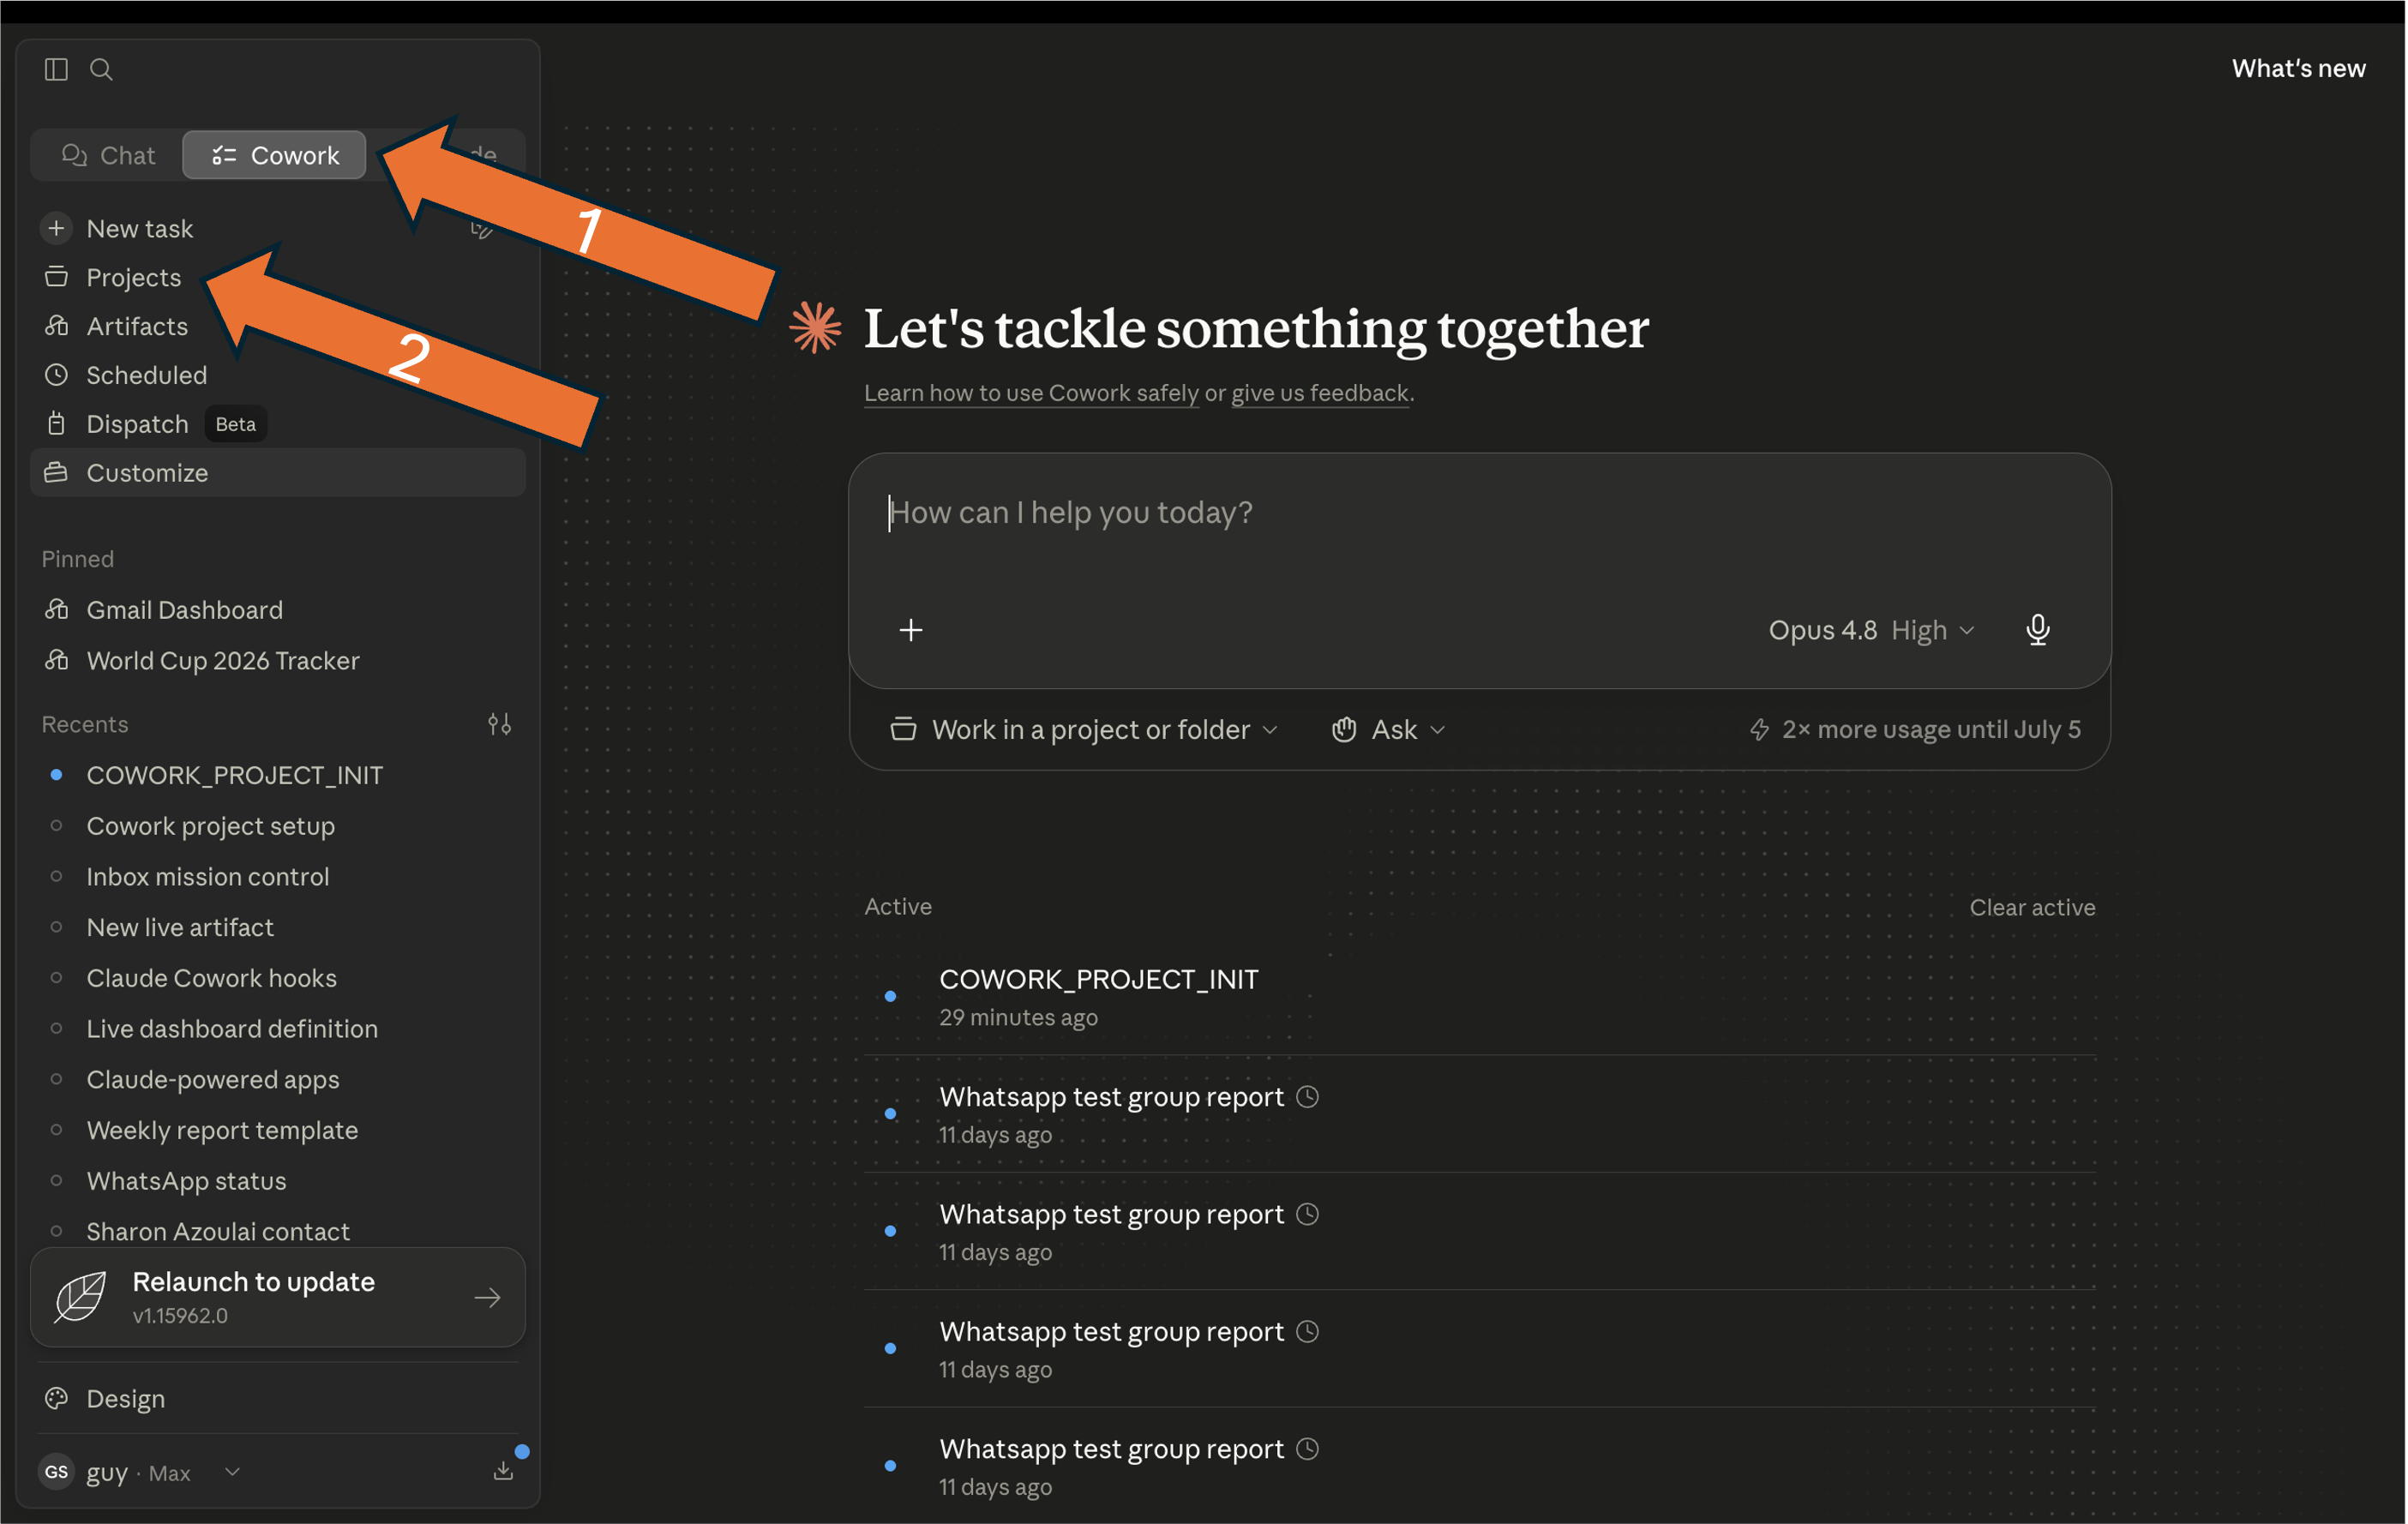Click the folder icon beside Work in a project
The width and height of the screenshot is (2408, 1524).
pos(903,730)
